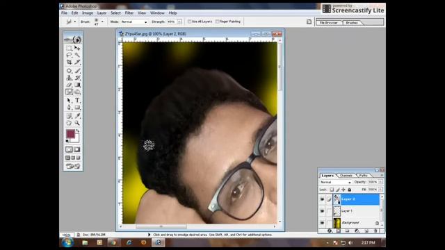Open the Strength slider arrow
Viewport: 445px width, 250px height.
pyautogui.click(x=179, y=22)
